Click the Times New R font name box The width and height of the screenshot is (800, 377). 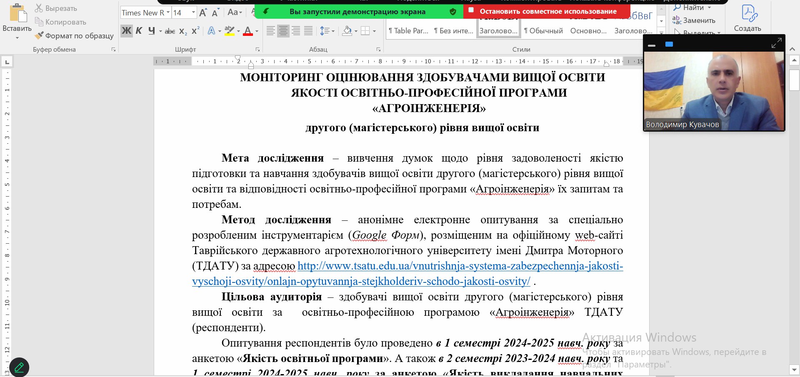pyautogui.click(x=142, y=12)
